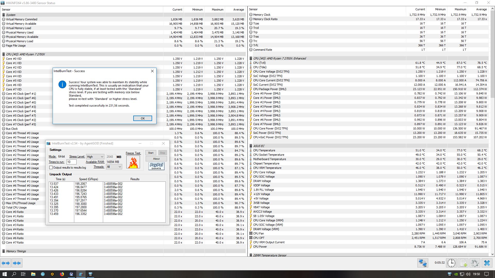Click the sensor logging file icon
495x278 pixels.
click(463, 263)
